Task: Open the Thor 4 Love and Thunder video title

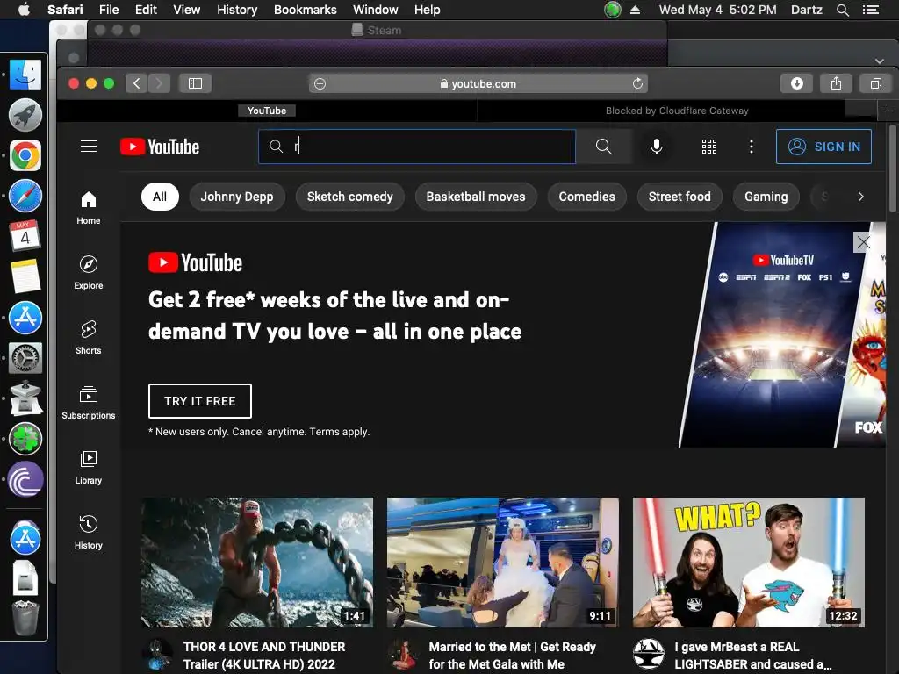Action: [x=264, y=656]
